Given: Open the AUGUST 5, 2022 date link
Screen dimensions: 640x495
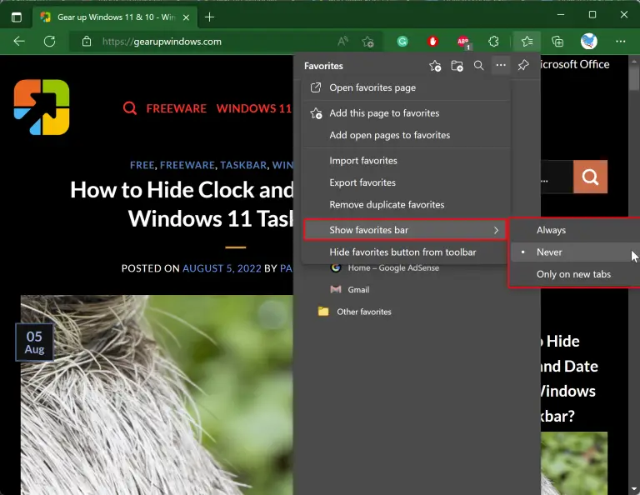Looking at the screenshot, I should point(222,268).
